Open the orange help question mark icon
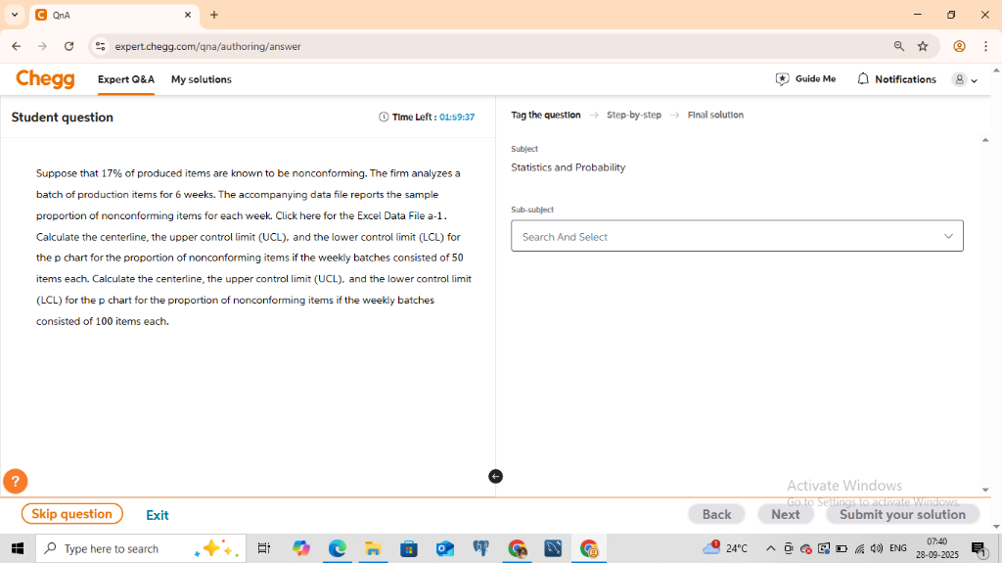Image resolution: width=1002 pixels, height=563 pixels. [x=15, y=481]
